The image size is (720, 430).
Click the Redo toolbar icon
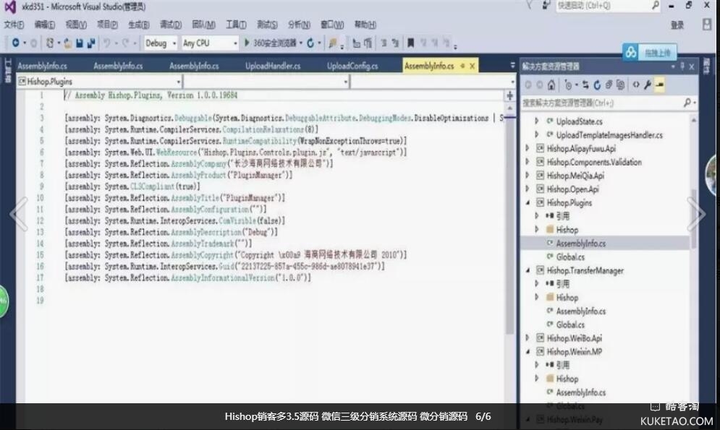point(125,43)
